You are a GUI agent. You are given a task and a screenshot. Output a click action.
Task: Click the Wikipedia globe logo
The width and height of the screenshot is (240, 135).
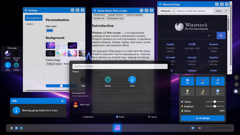[x=179, y=27]
